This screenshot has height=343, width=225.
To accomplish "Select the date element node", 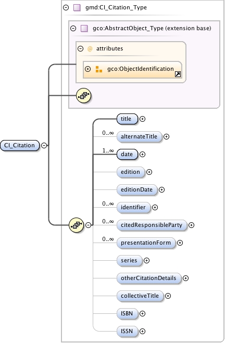I will (x=127, y=154).
